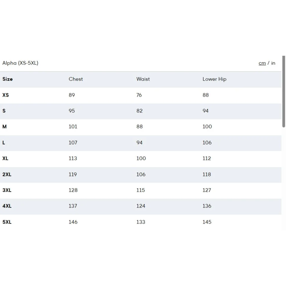
Task: Select the XS size row label
Action: (5, 95)
